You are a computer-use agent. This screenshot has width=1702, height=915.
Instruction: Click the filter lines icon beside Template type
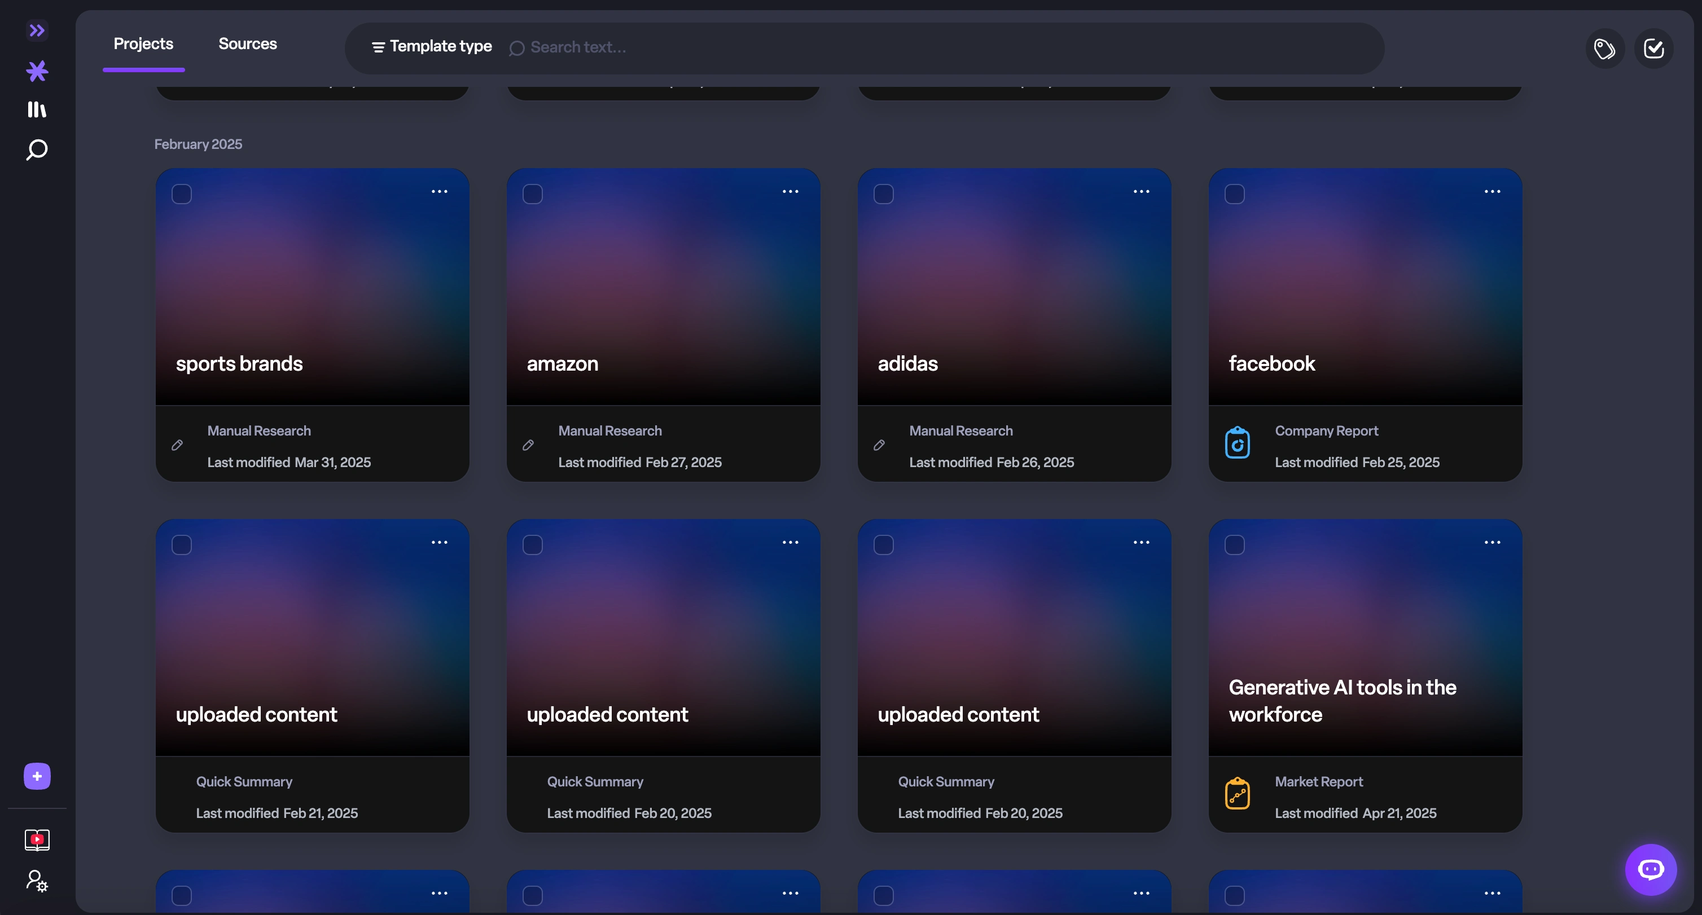click(378, 47)
